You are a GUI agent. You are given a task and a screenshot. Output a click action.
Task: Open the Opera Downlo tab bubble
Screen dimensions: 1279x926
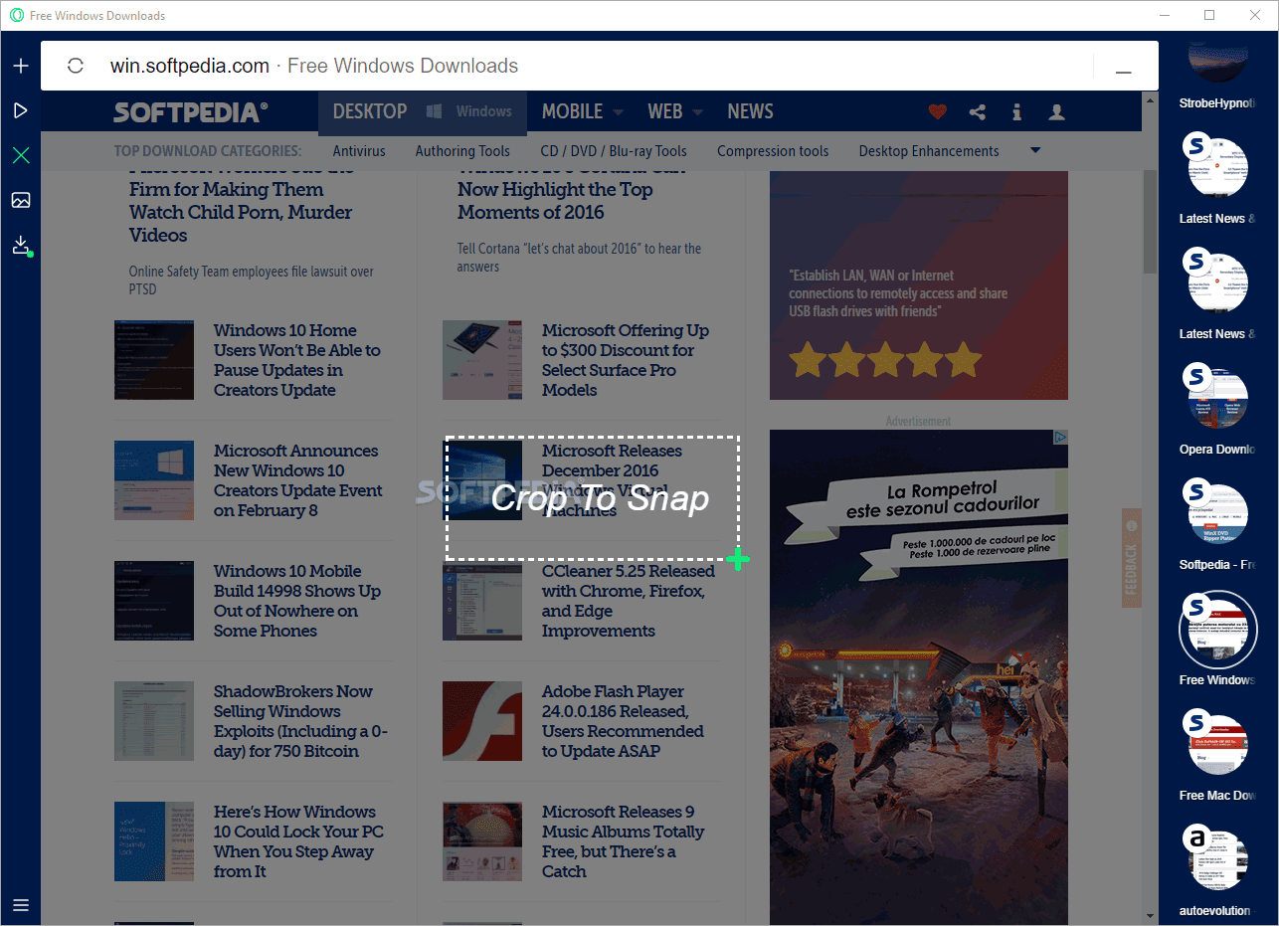[1218, 399]
